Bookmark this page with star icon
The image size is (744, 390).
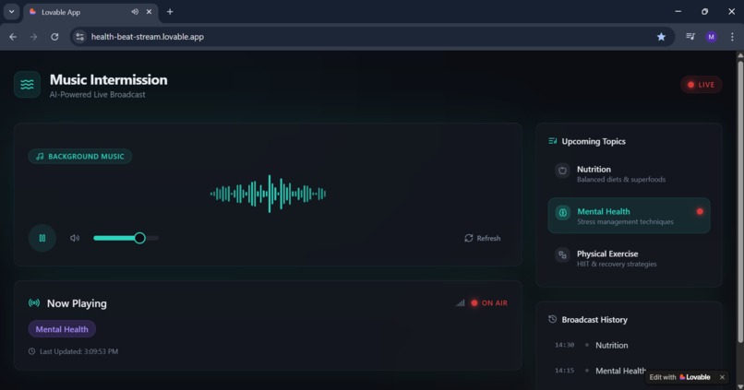tap(661, 37)
